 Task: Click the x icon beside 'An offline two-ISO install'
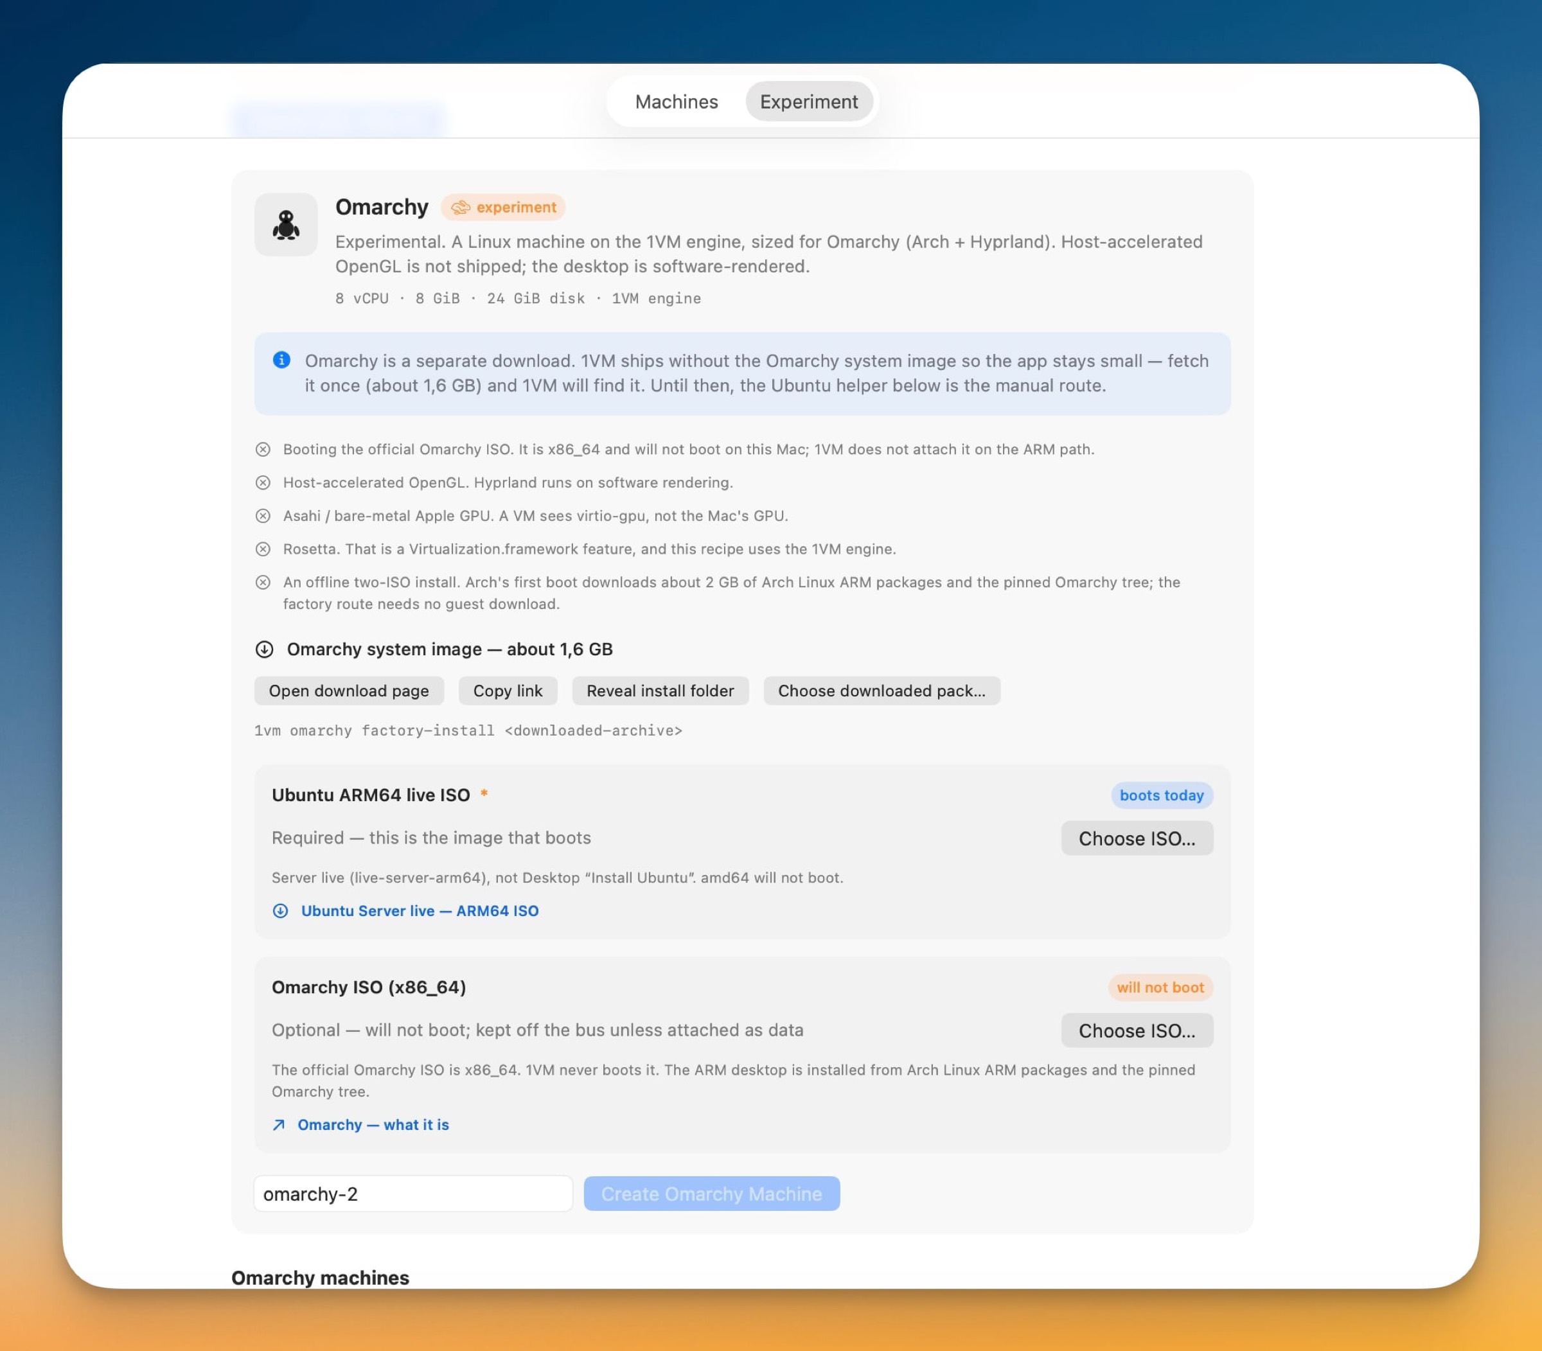[x=262, y=582]
